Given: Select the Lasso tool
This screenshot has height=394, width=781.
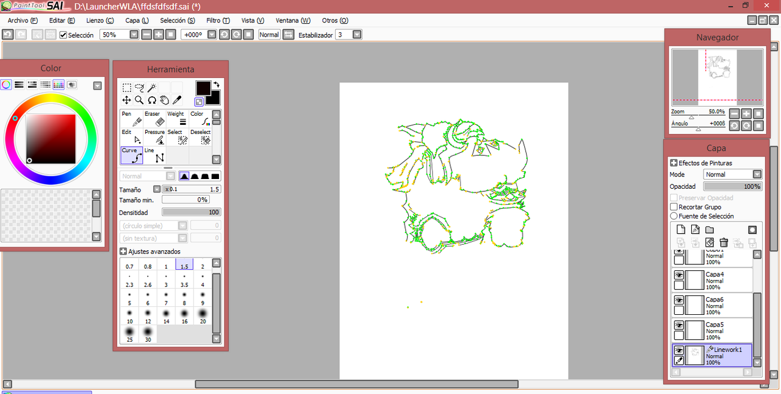Looking at the screenshot, I should [140, 88].
